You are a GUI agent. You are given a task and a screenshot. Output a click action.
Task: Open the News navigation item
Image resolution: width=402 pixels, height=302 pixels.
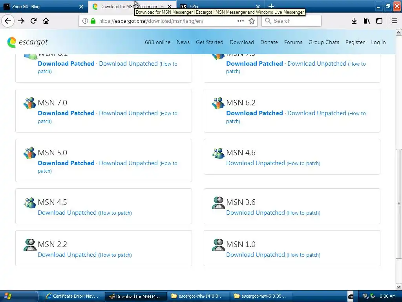coord(183,42)
